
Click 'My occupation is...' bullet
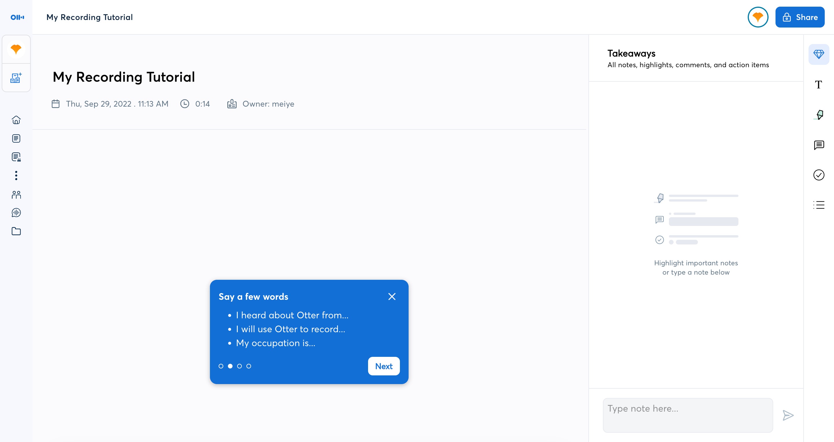coord(275,343)
